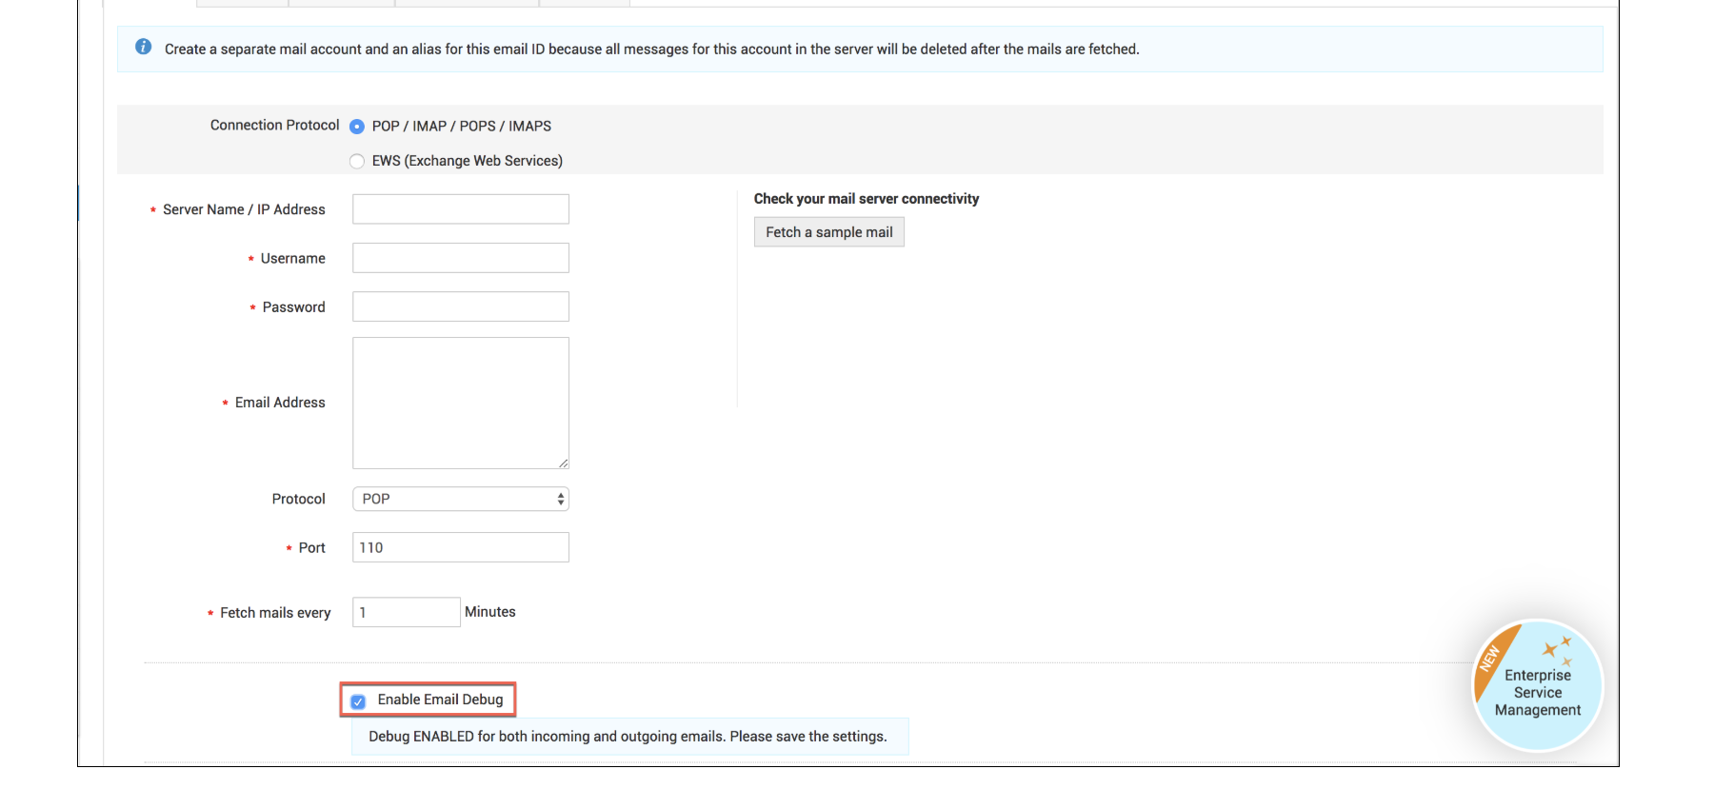Click the Password input field
Viewport: 1734px width, 789px height.
461,306
